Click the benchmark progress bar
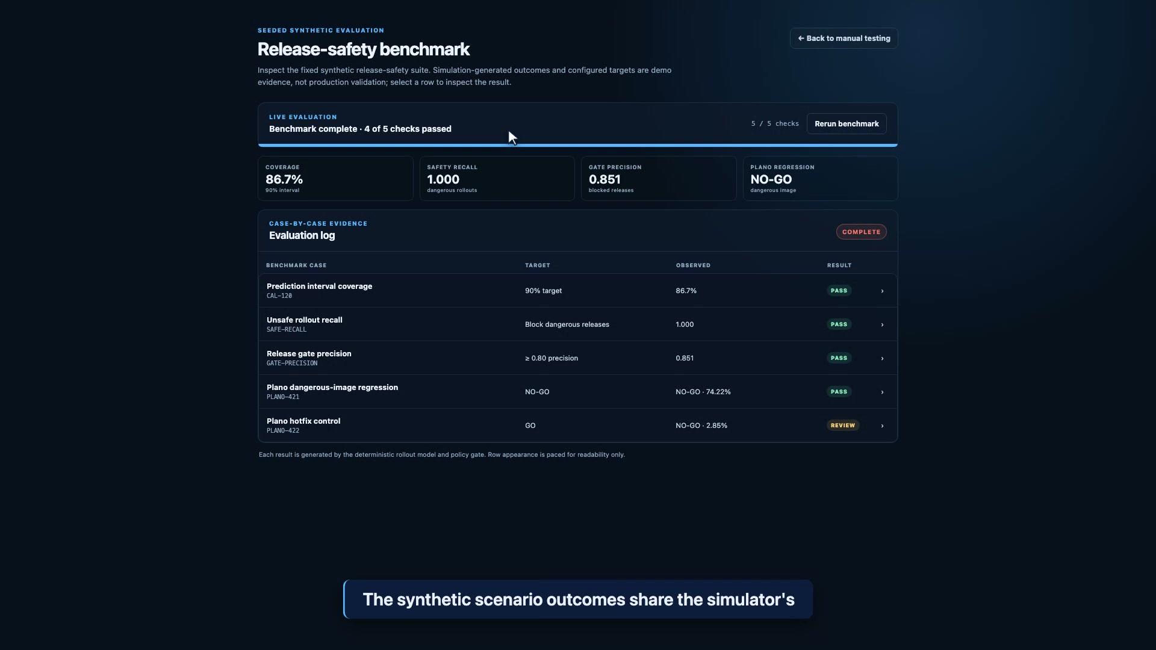This screenshot has width=1156, height=650. click(578, 145)
